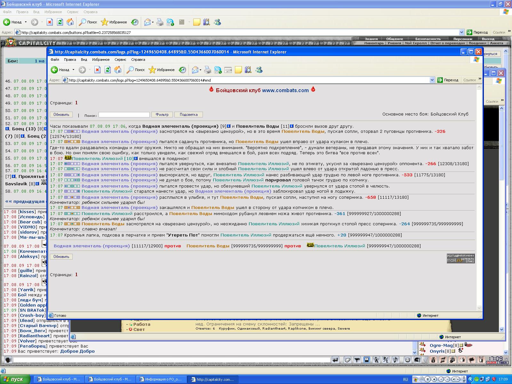Open the Избранное menu in the log window

[x=101, y=60]
